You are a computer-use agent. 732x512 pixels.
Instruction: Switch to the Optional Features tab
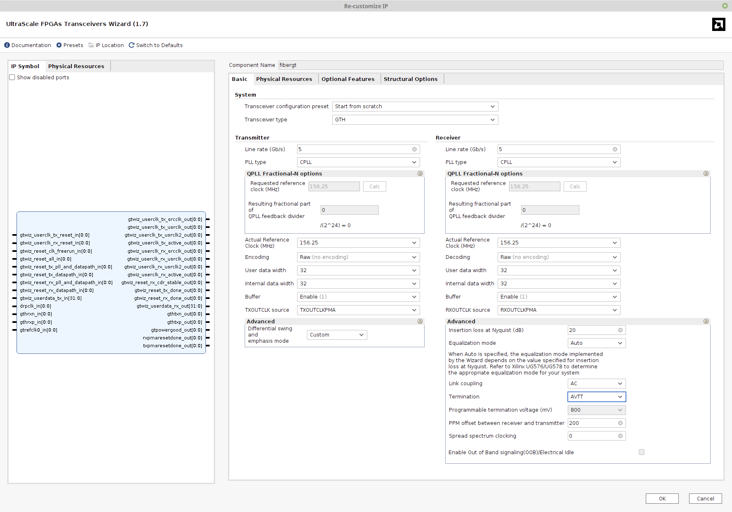pos(348,79)
